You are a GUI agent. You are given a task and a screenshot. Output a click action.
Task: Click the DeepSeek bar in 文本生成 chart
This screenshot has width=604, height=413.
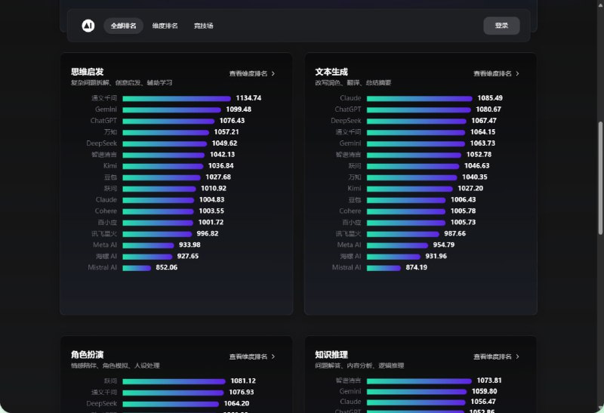(x=417, y=121)
